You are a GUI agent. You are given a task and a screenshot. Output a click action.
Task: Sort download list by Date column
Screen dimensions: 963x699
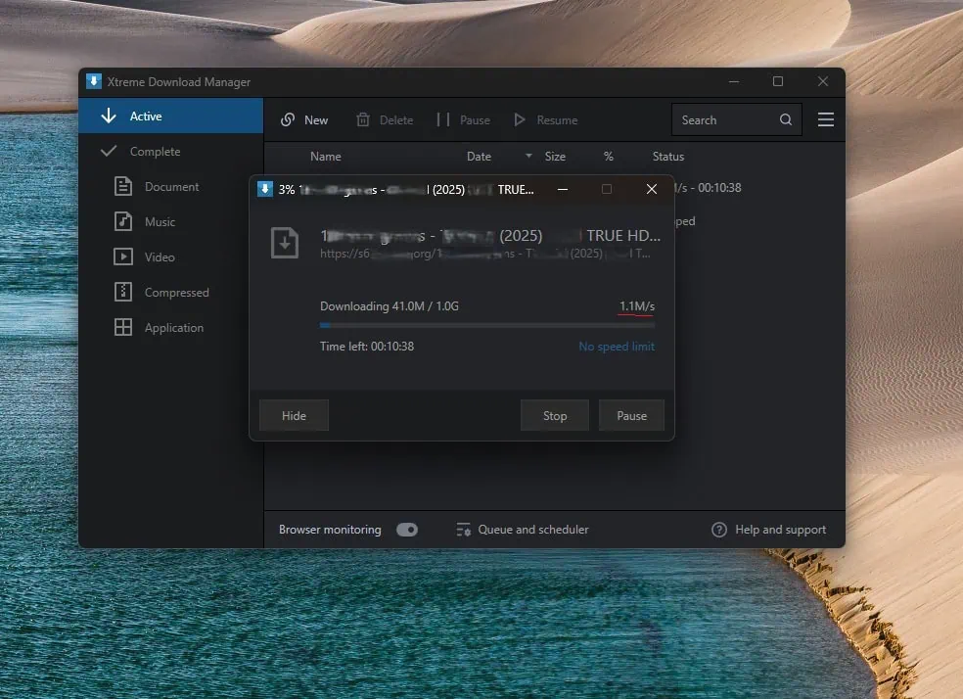point(479,157)
